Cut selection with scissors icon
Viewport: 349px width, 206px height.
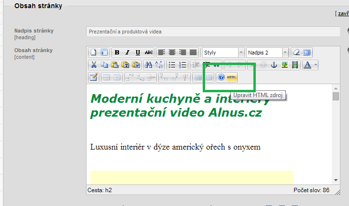(94, 65)
